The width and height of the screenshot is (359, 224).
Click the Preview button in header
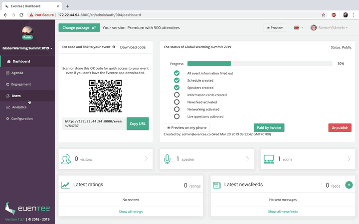(x=275, y=28)
